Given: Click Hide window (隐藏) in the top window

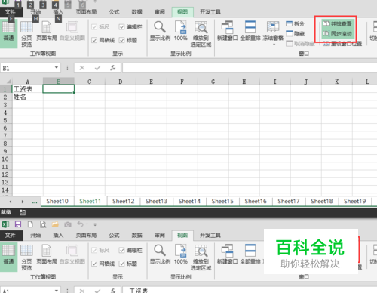Looking at the screenshot, I should [x=295, y=33].
